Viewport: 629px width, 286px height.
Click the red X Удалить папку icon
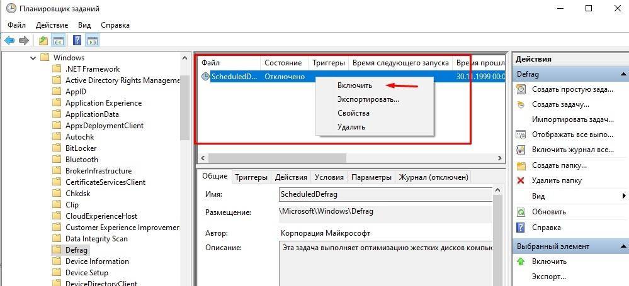(521, 181)
